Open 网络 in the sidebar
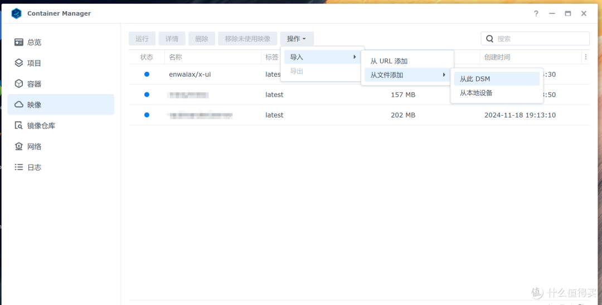The width and height of the screenshot is (602, 305). (x=61, y=146)
